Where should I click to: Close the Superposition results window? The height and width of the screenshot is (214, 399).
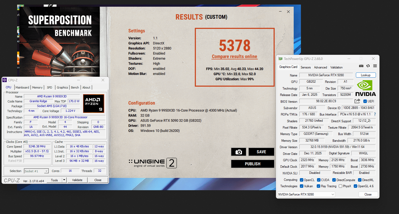pyautogui.click(x=288, y=12)
